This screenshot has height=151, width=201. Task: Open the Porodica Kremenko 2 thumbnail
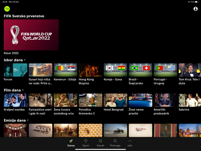click(90, 100)
